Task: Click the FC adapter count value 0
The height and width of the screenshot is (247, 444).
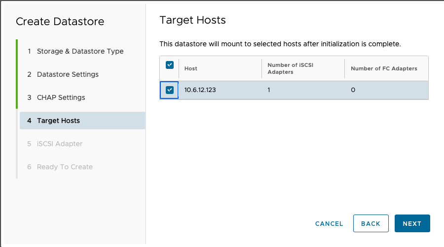Action: (353, 90)
